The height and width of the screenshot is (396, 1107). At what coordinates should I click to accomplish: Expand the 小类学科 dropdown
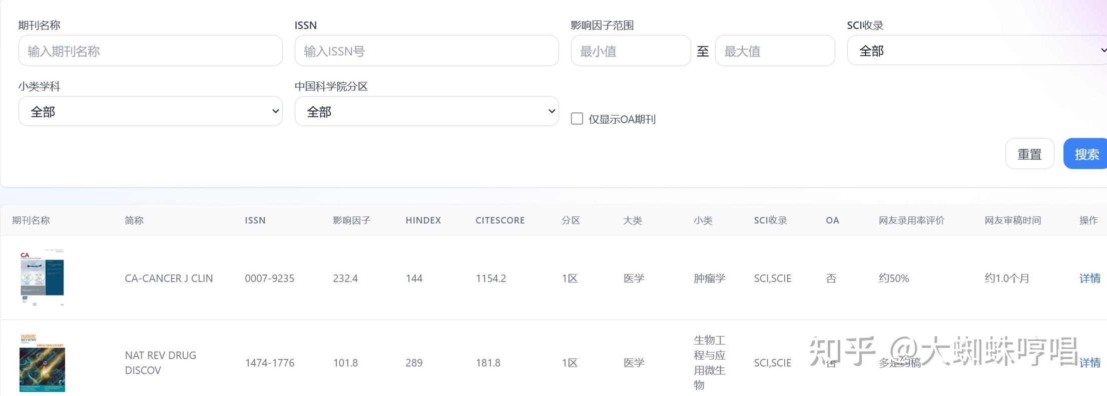coord(150,111)
